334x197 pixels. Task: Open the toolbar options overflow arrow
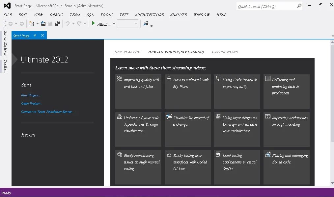pos(152,26)
